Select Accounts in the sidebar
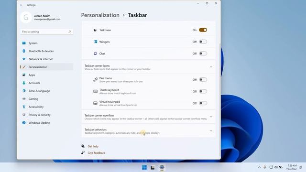306x172 pixels. click(x=47, y=83)
